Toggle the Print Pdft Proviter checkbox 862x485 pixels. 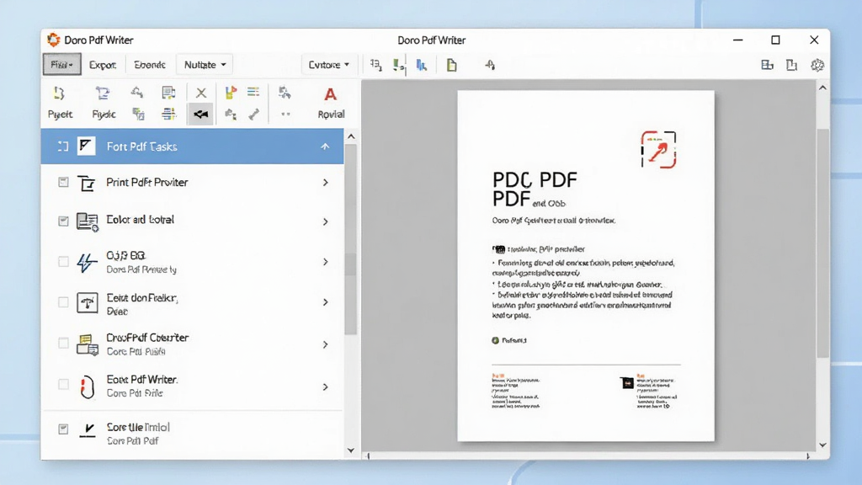click(x=63, y=182)
